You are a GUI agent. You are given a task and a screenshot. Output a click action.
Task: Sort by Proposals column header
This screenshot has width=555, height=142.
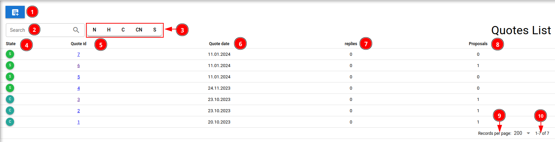[x=478, y=44]
